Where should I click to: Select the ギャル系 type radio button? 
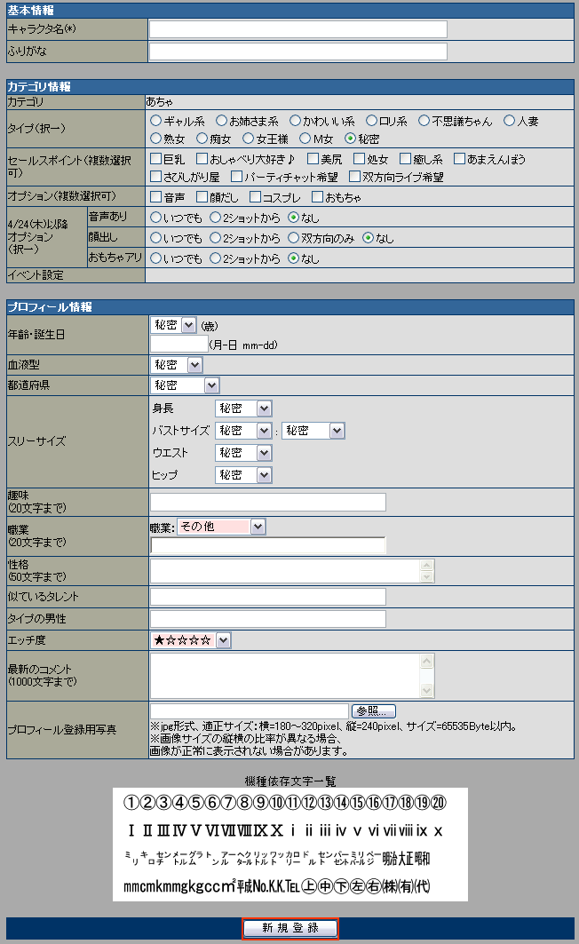click(x=155, y=121)
